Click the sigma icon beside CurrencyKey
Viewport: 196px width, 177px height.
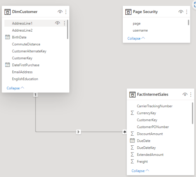pyautogui.click(x=132, y=113)
